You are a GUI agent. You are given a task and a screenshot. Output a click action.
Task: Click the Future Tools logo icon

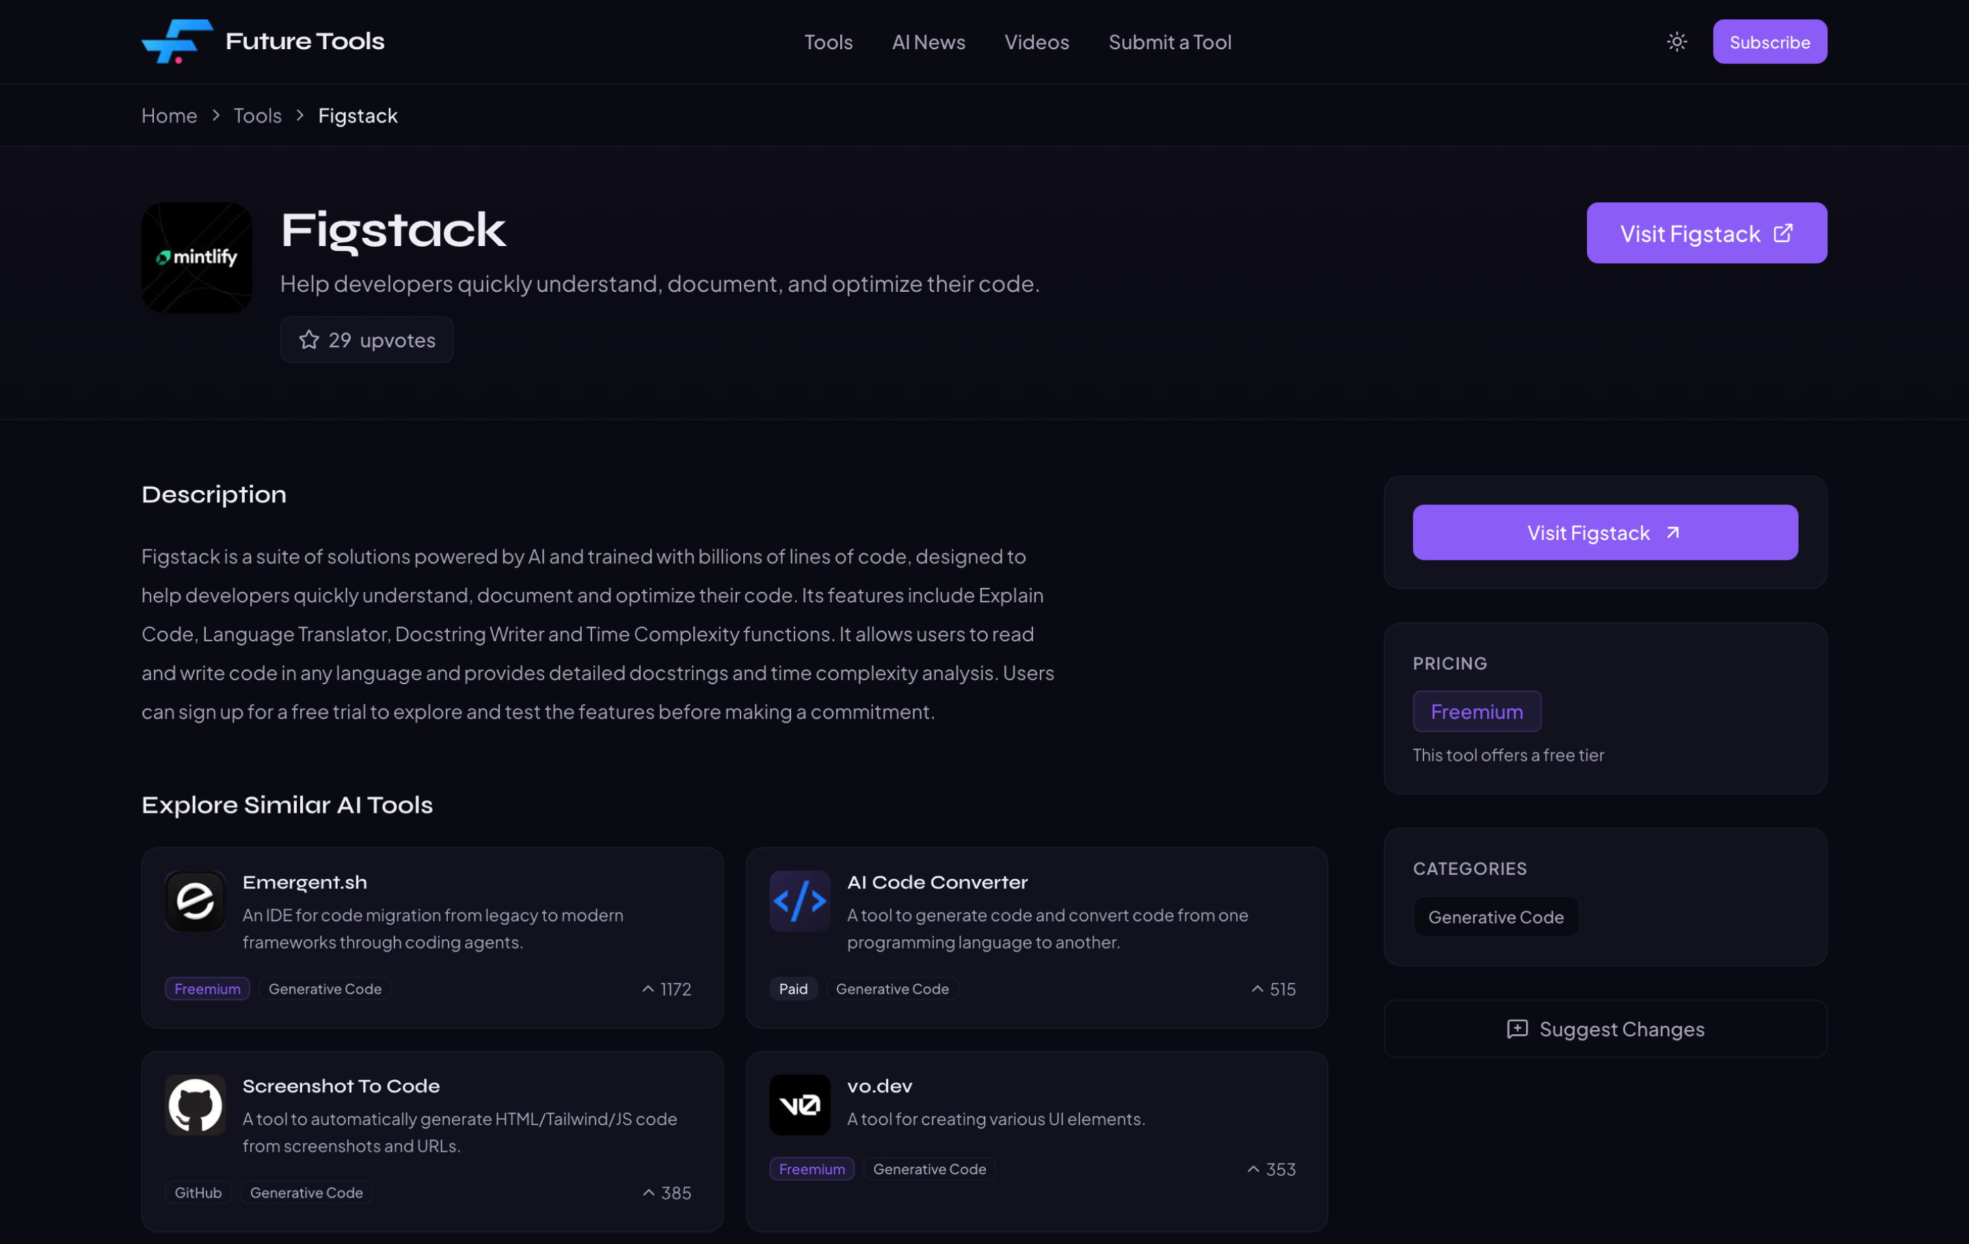(176, 41)
